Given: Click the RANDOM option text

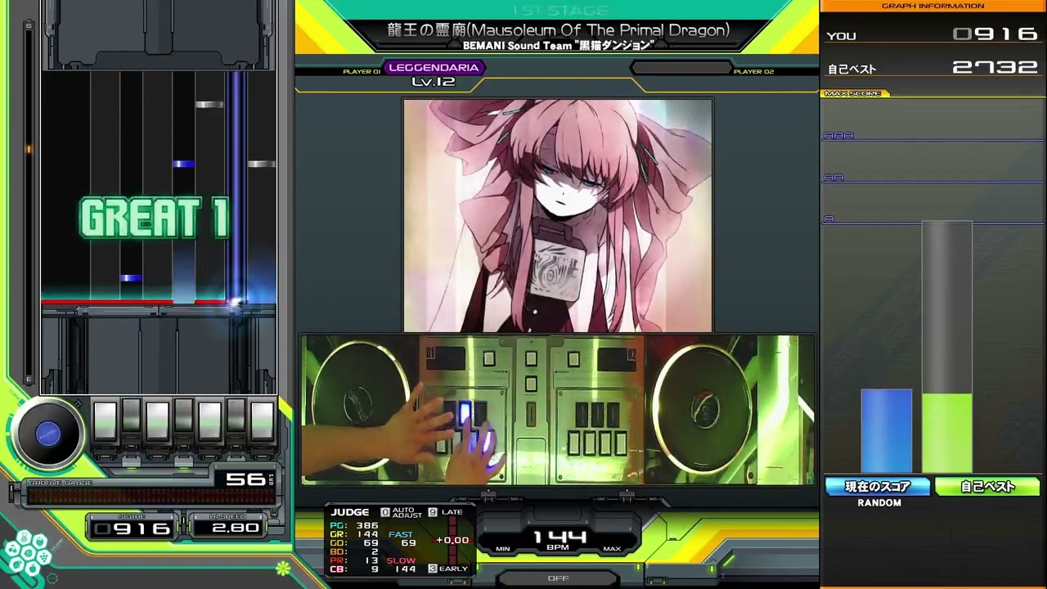Looking at the screenshot, I should 879,503.
